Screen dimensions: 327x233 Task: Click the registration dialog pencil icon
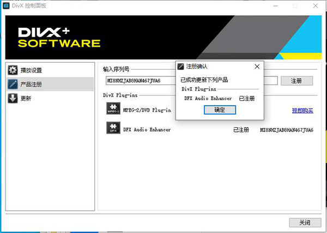tap(180, 67)
